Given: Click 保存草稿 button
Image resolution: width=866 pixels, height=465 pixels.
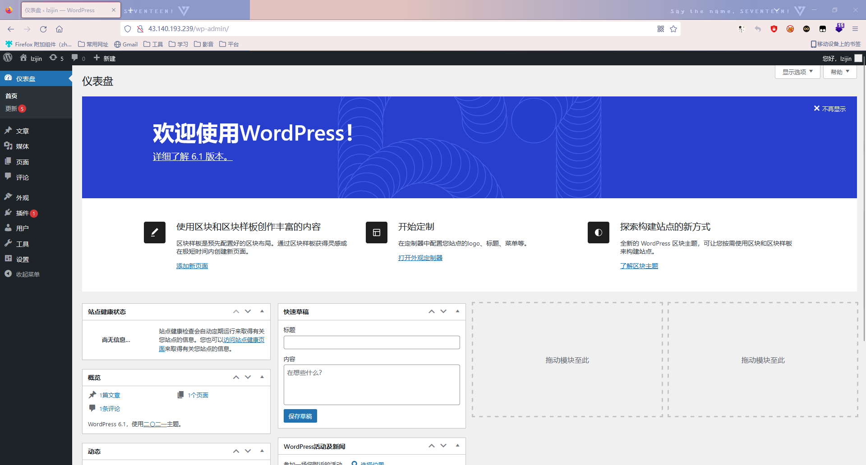Looking at the screenshot, I should tap(300, 416).
